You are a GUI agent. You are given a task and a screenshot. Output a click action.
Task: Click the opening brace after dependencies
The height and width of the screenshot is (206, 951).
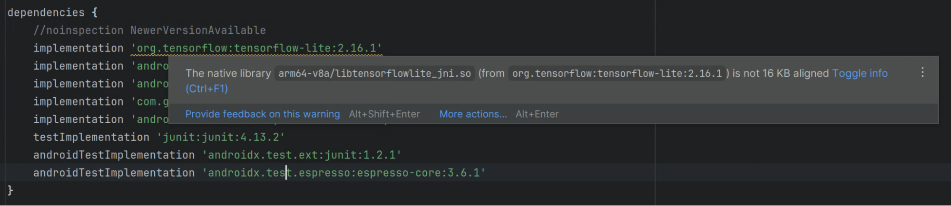pos(94,12)
